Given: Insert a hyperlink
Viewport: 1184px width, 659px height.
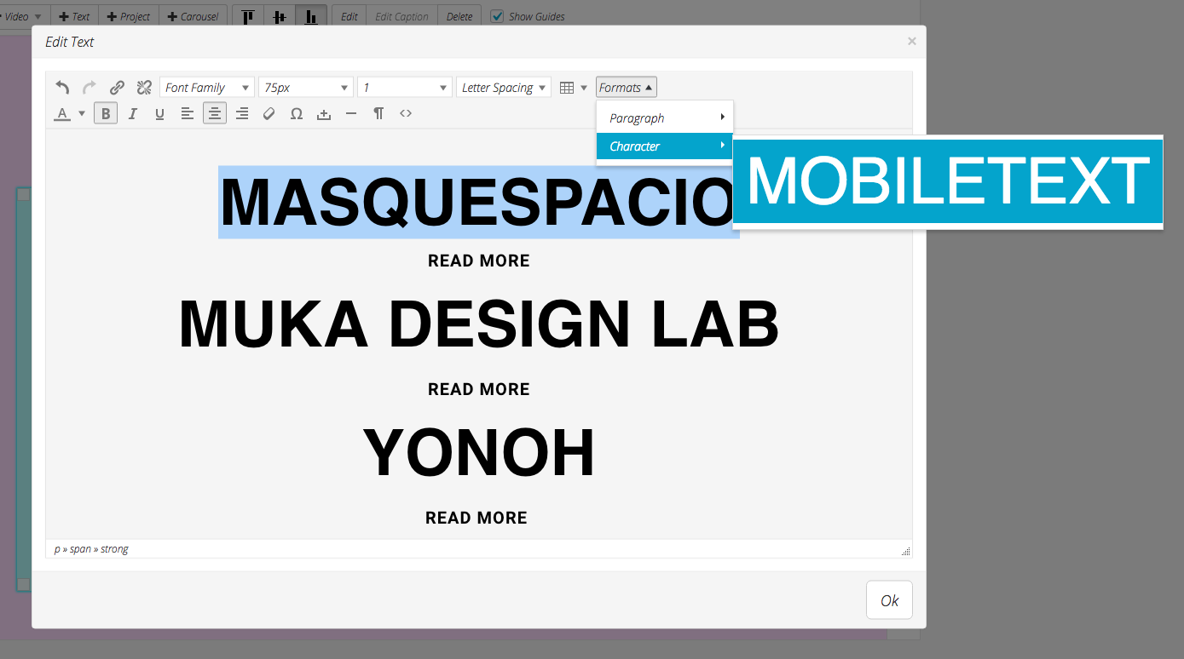Looking at the screenshot, I should (117, 86).
